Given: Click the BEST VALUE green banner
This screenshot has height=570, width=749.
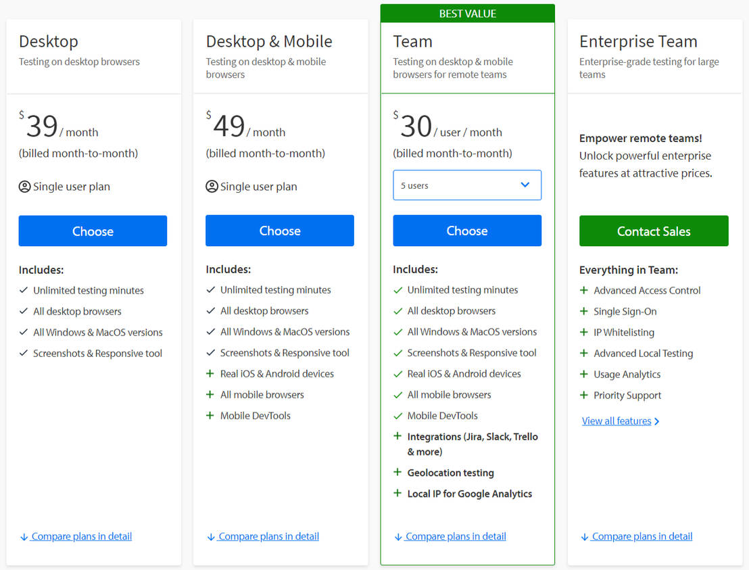Looking at the screenshot, I should [467, 14].
